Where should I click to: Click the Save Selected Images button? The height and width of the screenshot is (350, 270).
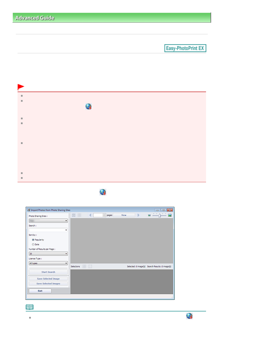click(x=48, y=284)
